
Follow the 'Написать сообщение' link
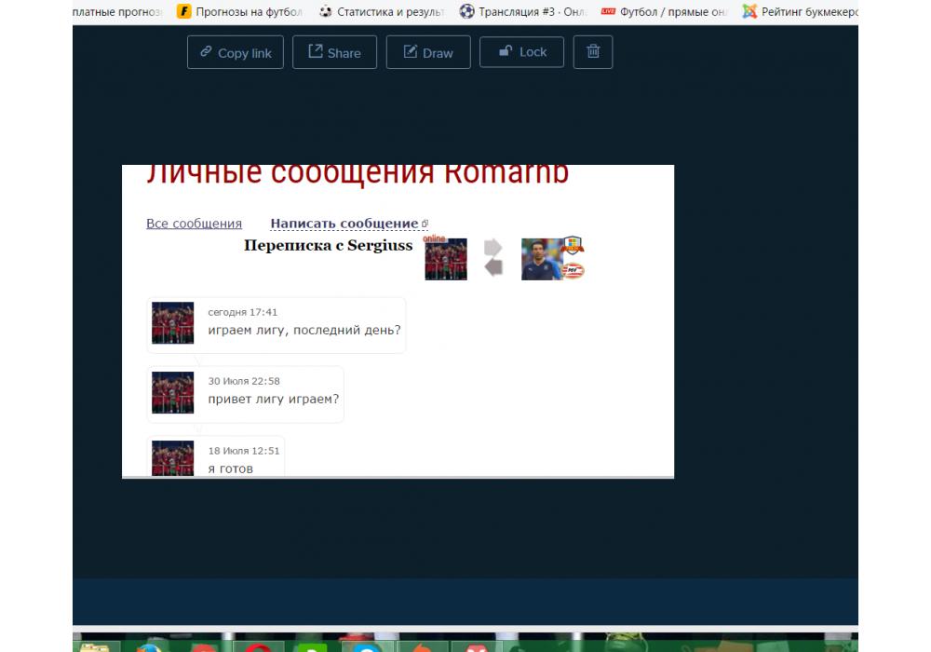click(x=344, y=224)
